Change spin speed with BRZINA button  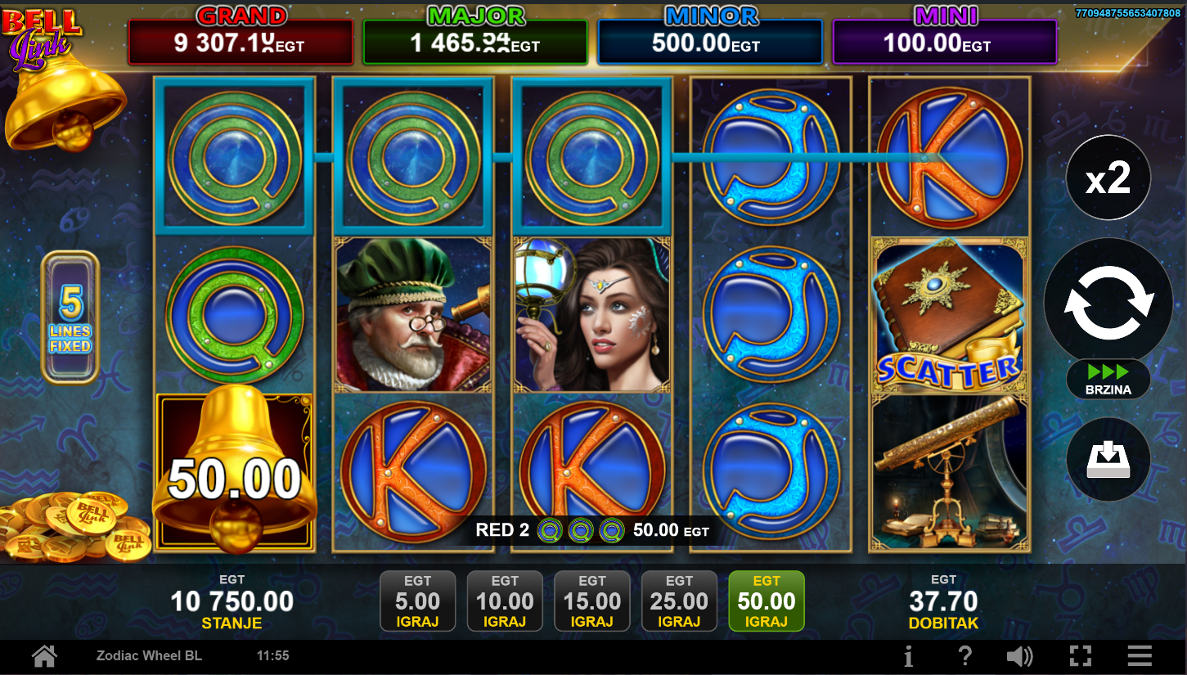[1108, 379]
